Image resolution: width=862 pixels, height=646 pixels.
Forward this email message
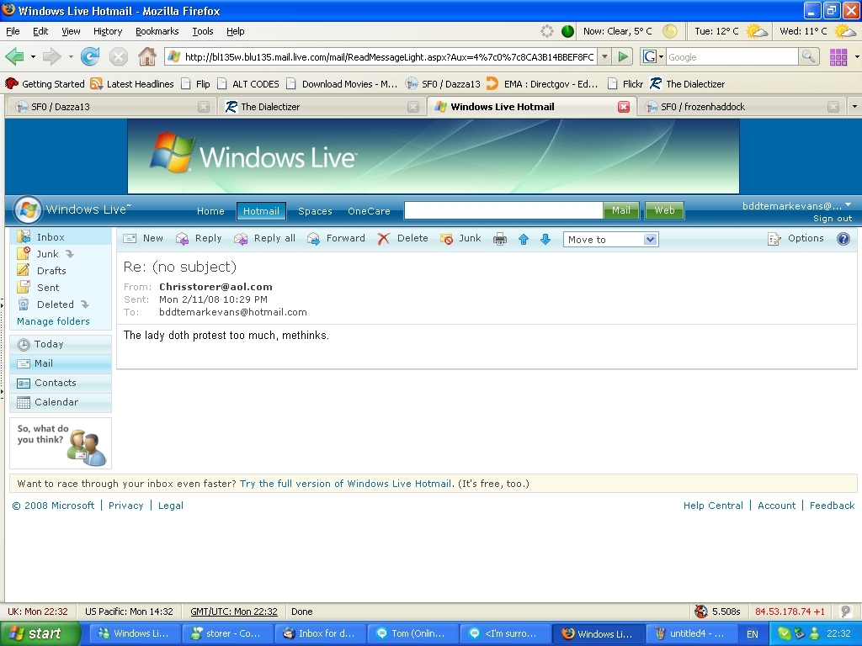click(336, 239)
